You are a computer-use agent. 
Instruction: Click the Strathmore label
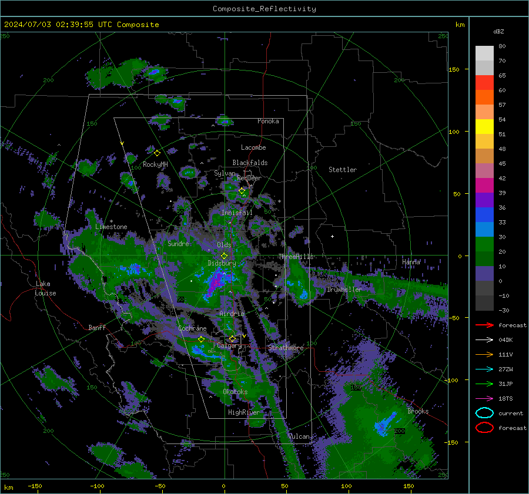pyautogui.click(x=286, y=348)
